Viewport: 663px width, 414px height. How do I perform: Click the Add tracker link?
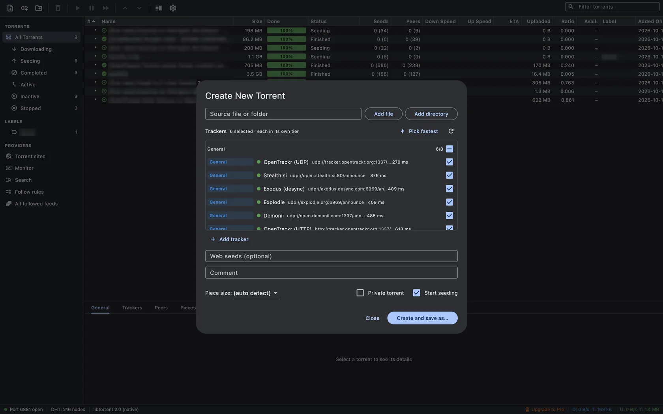click(x=229, y=239)
